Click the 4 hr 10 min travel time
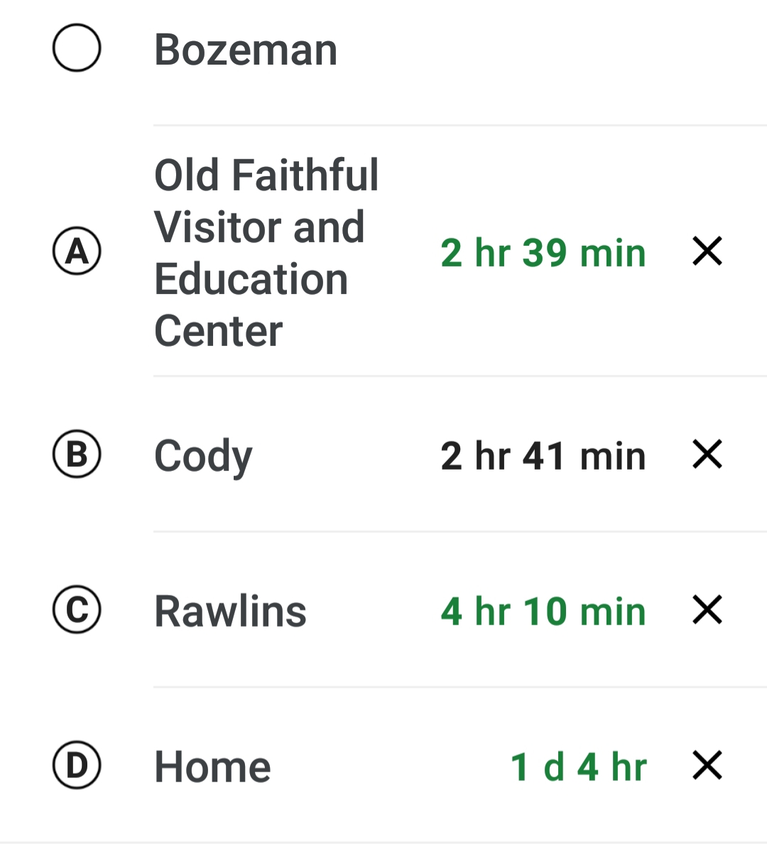Viewport: 767px width, 844px height. 543,612
